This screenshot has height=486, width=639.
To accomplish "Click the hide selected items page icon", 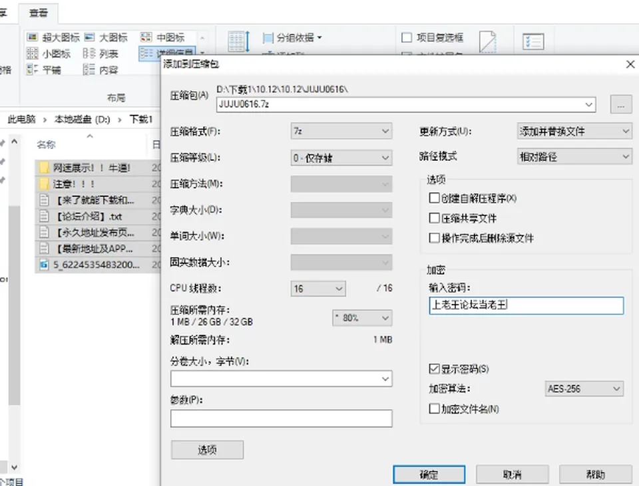I will [x=487, y=41].
